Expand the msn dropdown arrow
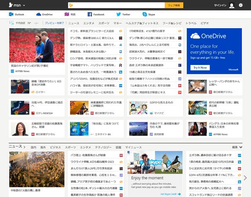 coord(24,5)
